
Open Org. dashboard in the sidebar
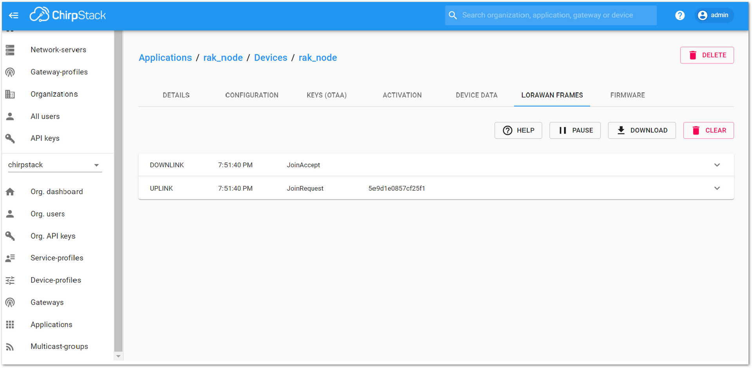pyautogui.click(x=57, y=191)
